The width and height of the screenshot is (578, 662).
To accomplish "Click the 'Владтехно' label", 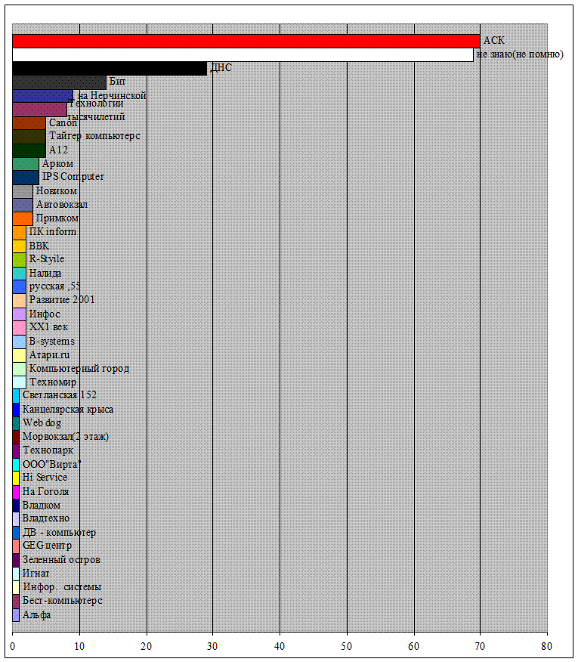I will click(46, 518).
